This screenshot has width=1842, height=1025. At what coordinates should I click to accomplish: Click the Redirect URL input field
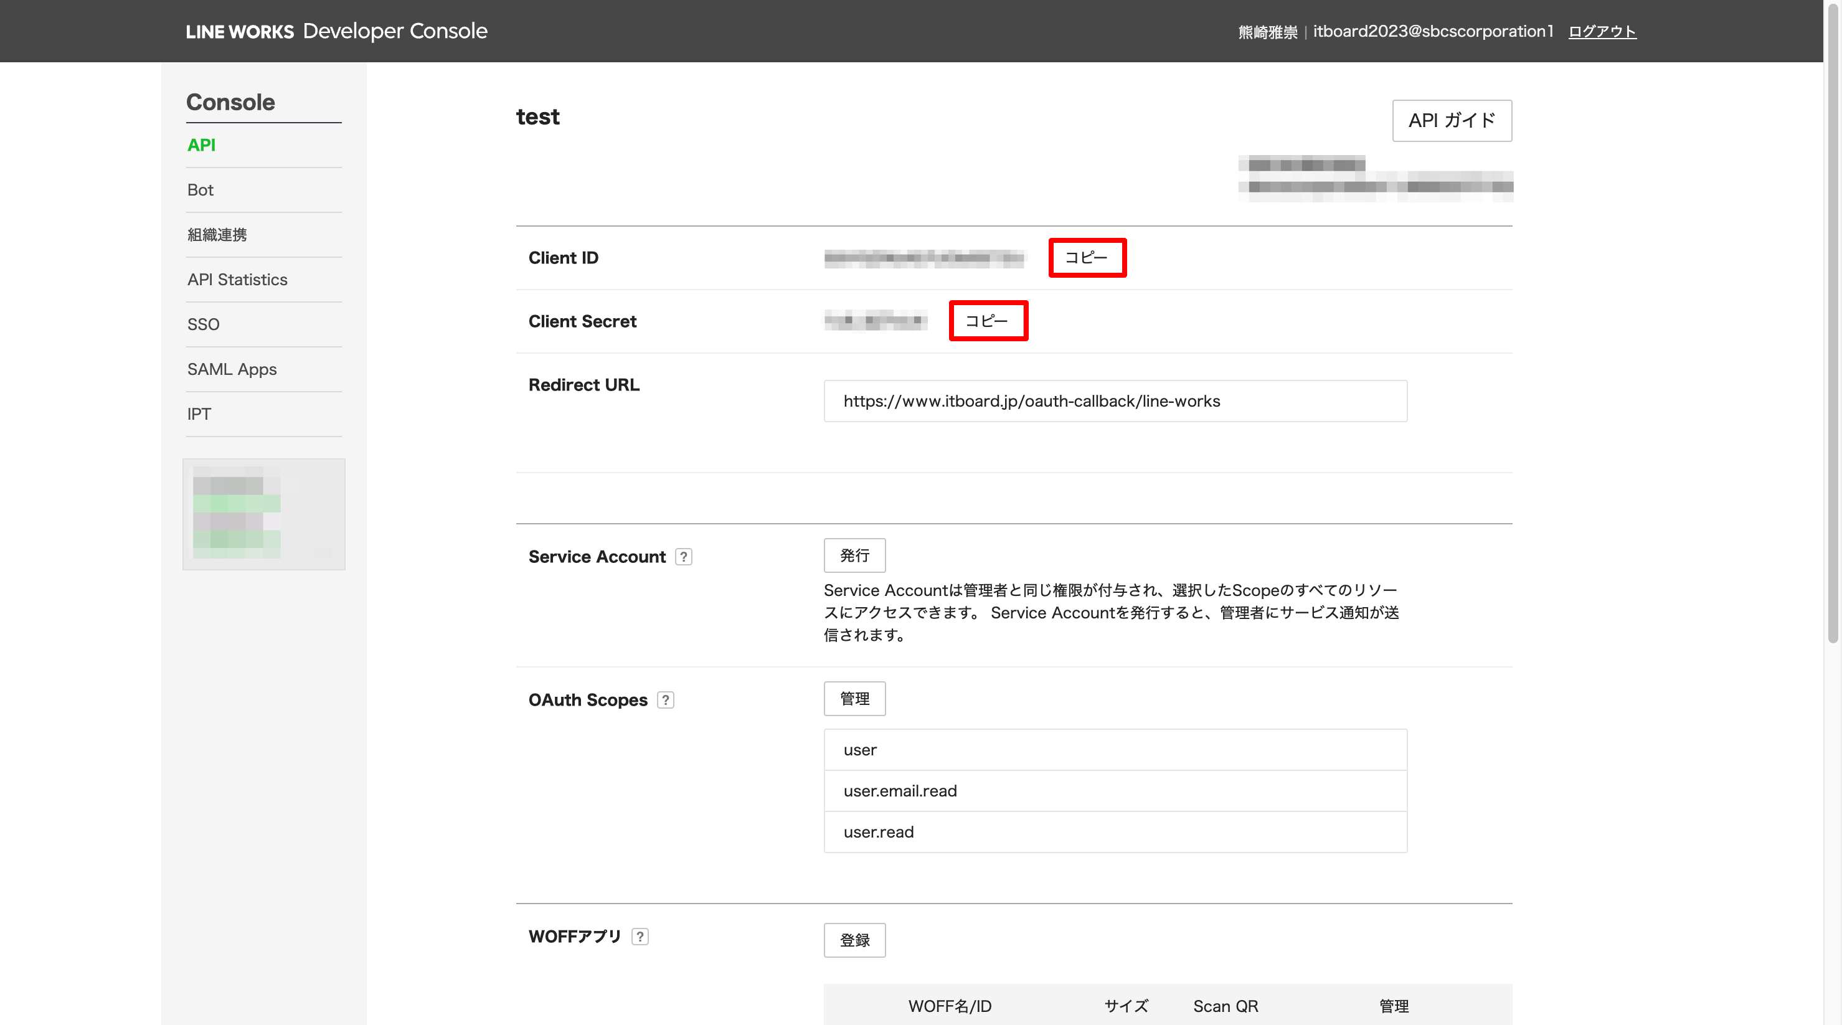(x=1114, y=401)
